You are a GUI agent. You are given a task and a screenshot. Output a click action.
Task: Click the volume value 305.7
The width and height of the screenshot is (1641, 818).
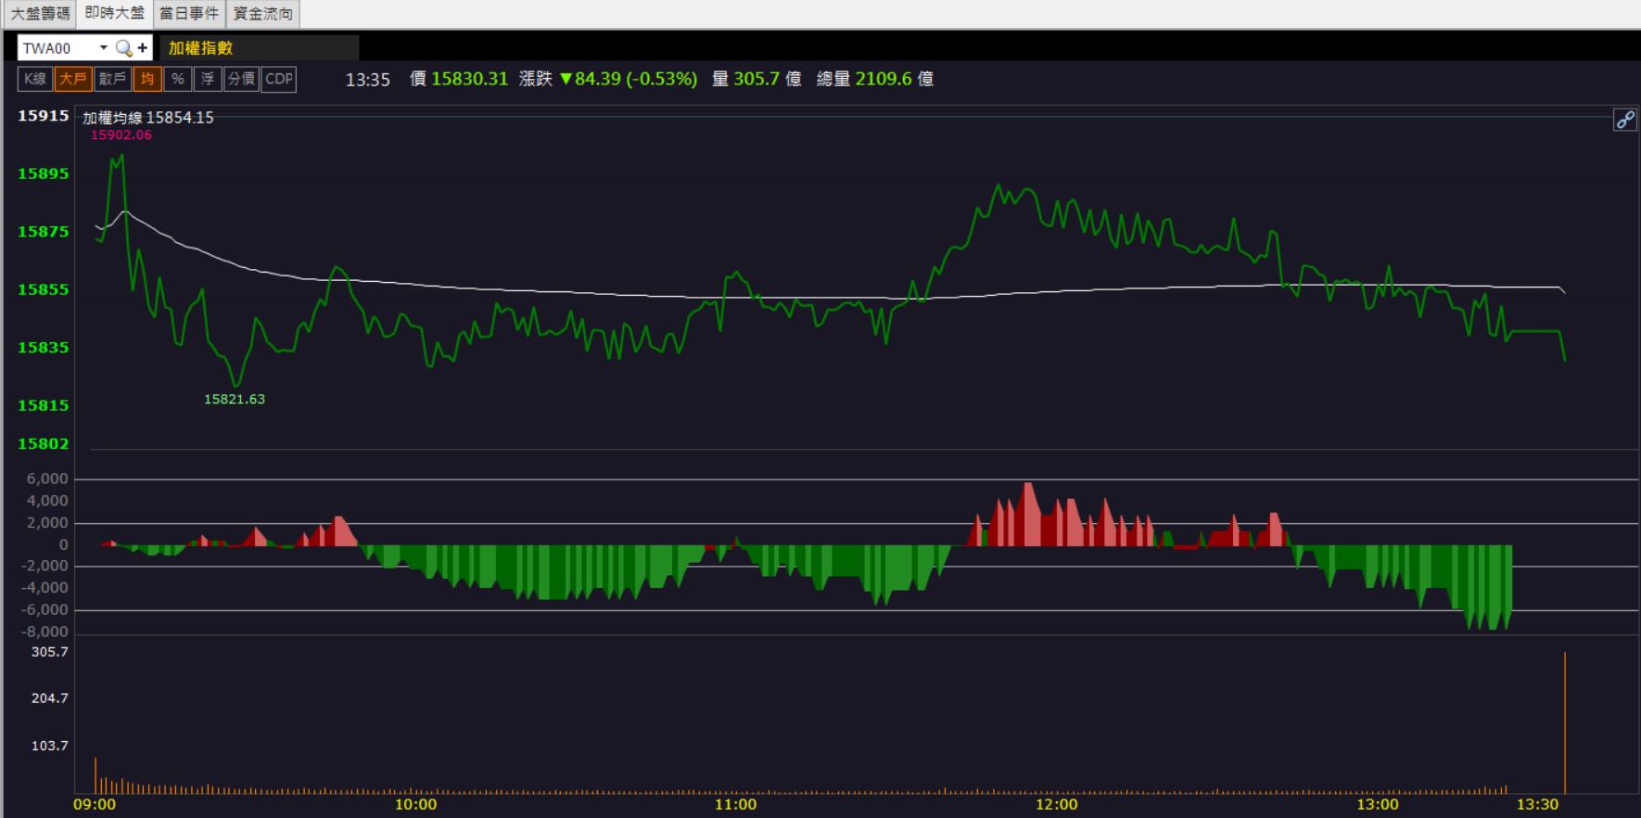(x=757, y=79)
